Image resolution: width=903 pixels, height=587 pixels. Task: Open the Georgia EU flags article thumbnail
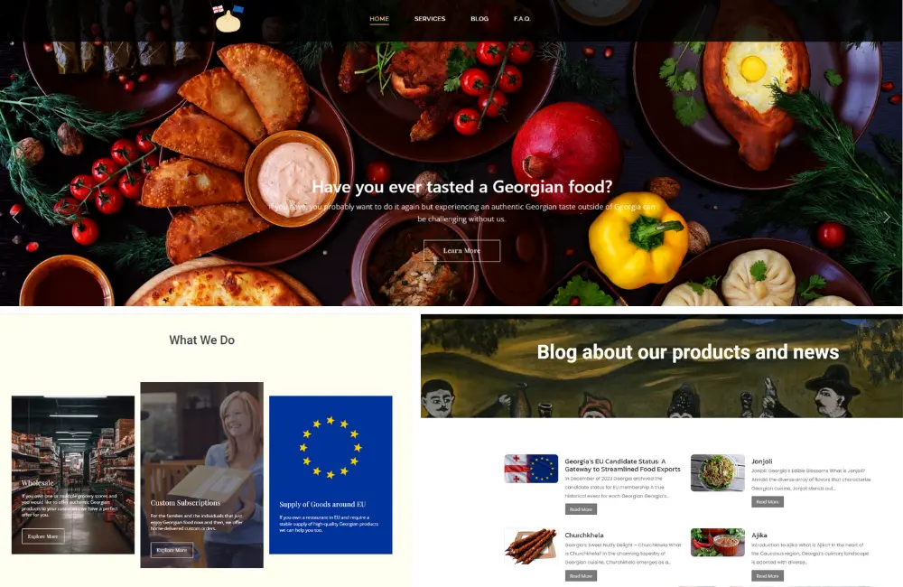pyautogui.click(x=531, y=469)
